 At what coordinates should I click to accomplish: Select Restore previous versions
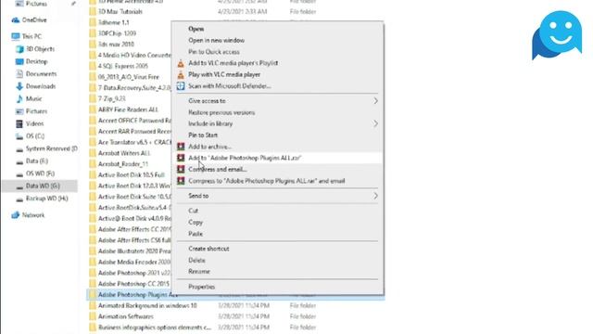point(221,112)
